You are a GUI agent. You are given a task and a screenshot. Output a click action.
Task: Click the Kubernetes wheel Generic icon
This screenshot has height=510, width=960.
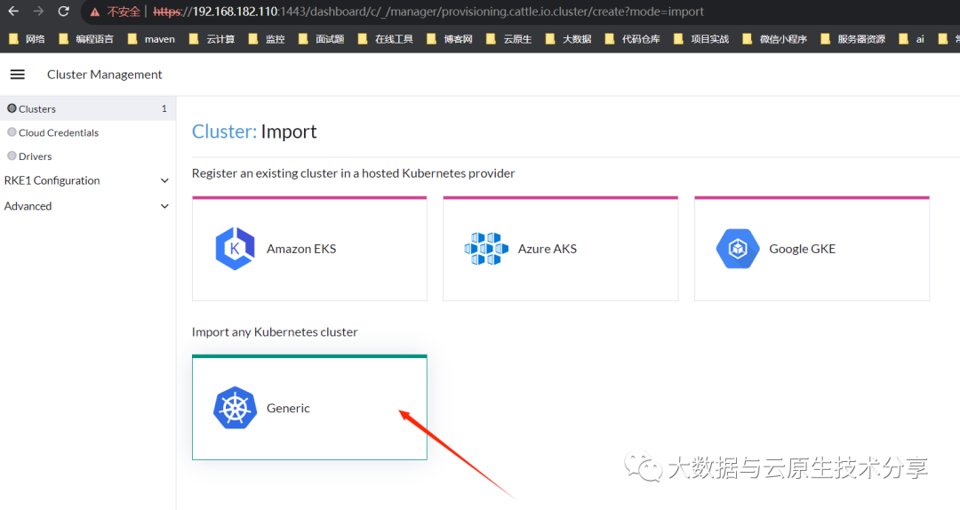tap(235, 408)
